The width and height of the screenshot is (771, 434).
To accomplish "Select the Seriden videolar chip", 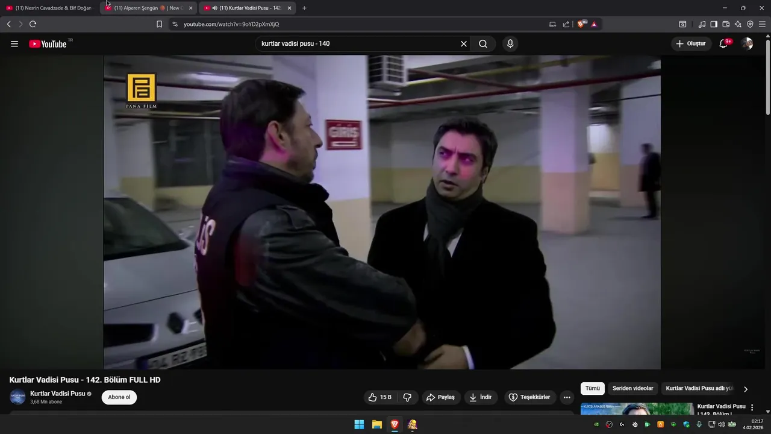I will click(x=632, y=388).
